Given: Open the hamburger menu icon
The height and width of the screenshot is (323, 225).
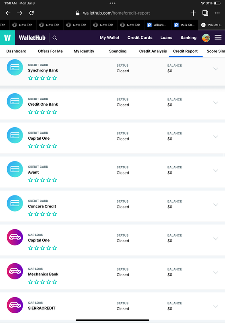Looking at the screenshot, I should coord(218,37).
